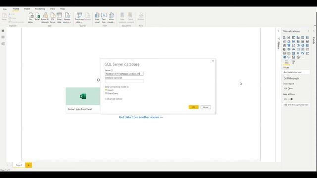Select the stacked bar chart visualization
The height and width of the screenshot is (178, 317).
coord(284,38)
